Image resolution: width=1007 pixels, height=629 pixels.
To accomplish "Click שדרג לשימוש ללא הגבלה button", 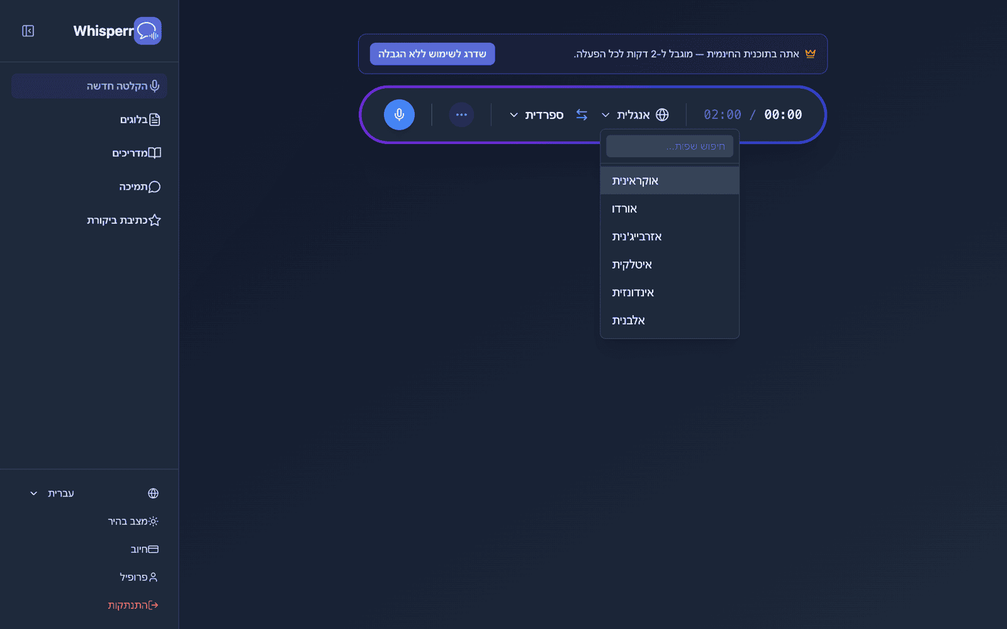I will [x=432, y=54].
